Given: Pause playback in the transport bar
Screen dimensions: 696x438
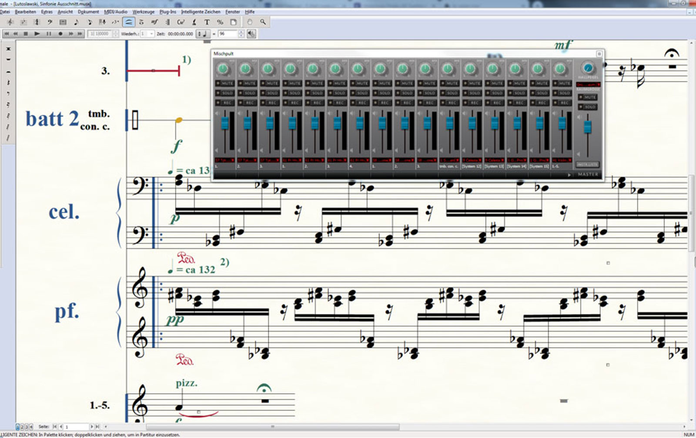Looking at the screenshot, I should [x=49, y=34].
